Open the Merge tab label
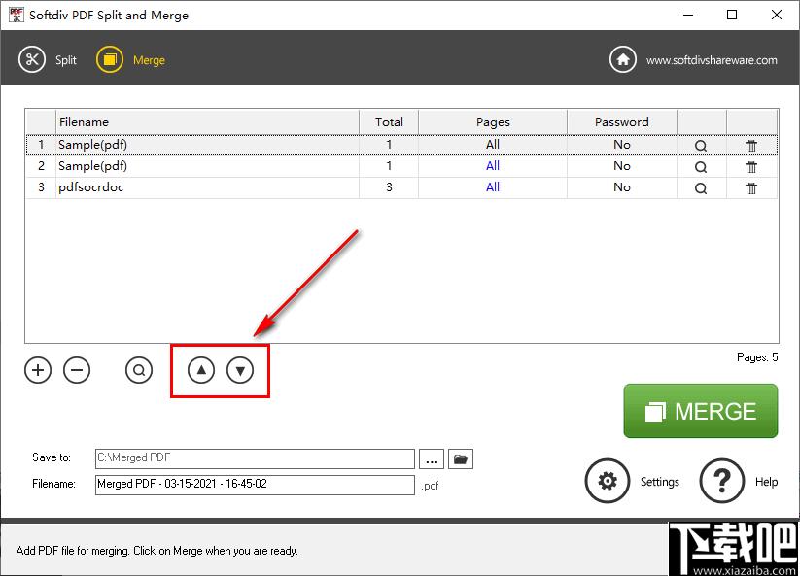The width and height of the screenshot is (800, 576). point(149,60)
